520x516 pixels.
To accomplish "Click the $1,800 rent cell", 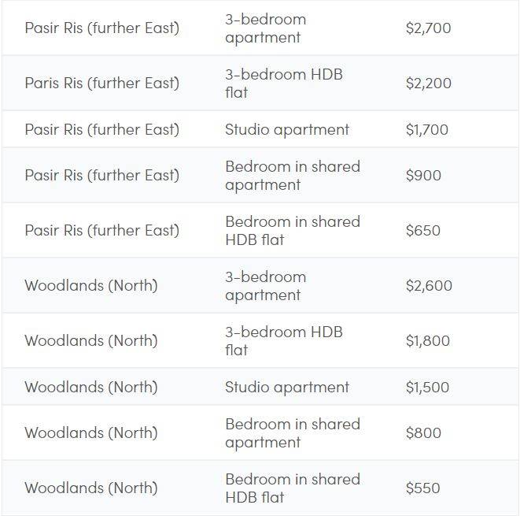I will click(x=427, y=341).
